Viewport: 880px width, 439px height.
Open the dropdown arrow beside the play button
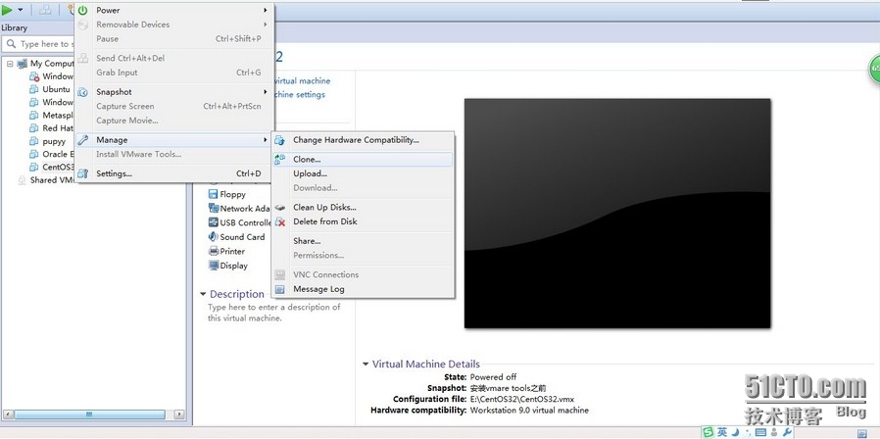[x=21, y=10]
